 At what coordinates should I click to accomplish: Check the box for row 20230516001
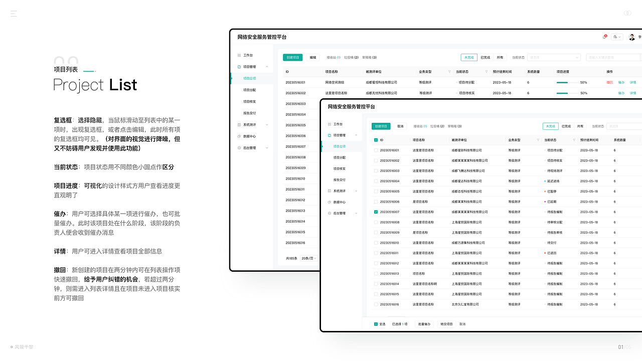coord(376,150)
